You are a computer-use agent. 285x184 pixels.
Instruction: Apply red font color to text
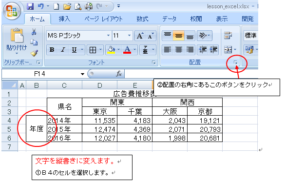(x=127, y=50)
